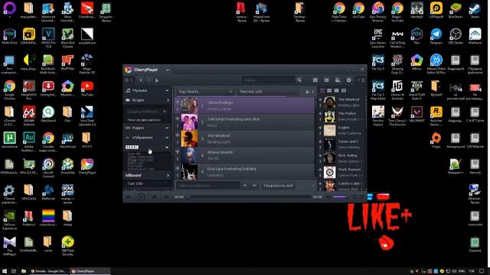Switch to the Donate Google Chrome taskbar item
Screen dimensions: 490x275
click(x=48, y=271)
